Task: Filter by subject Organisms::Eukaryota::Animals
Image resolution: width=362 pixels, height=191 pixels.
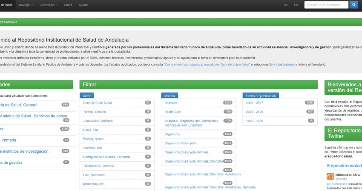Action: click(x=186, y=152)
